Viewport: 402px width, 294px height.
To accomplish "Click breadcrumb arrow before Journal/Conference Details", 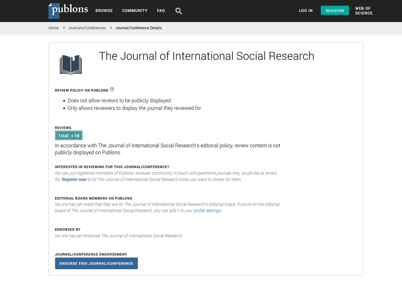I will coord(111,28).
